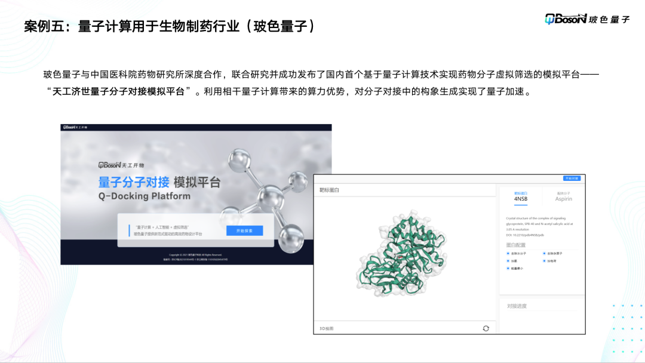Click the 靶标蛋白 panel header
The image size is (645, 363).
point(330,190)
